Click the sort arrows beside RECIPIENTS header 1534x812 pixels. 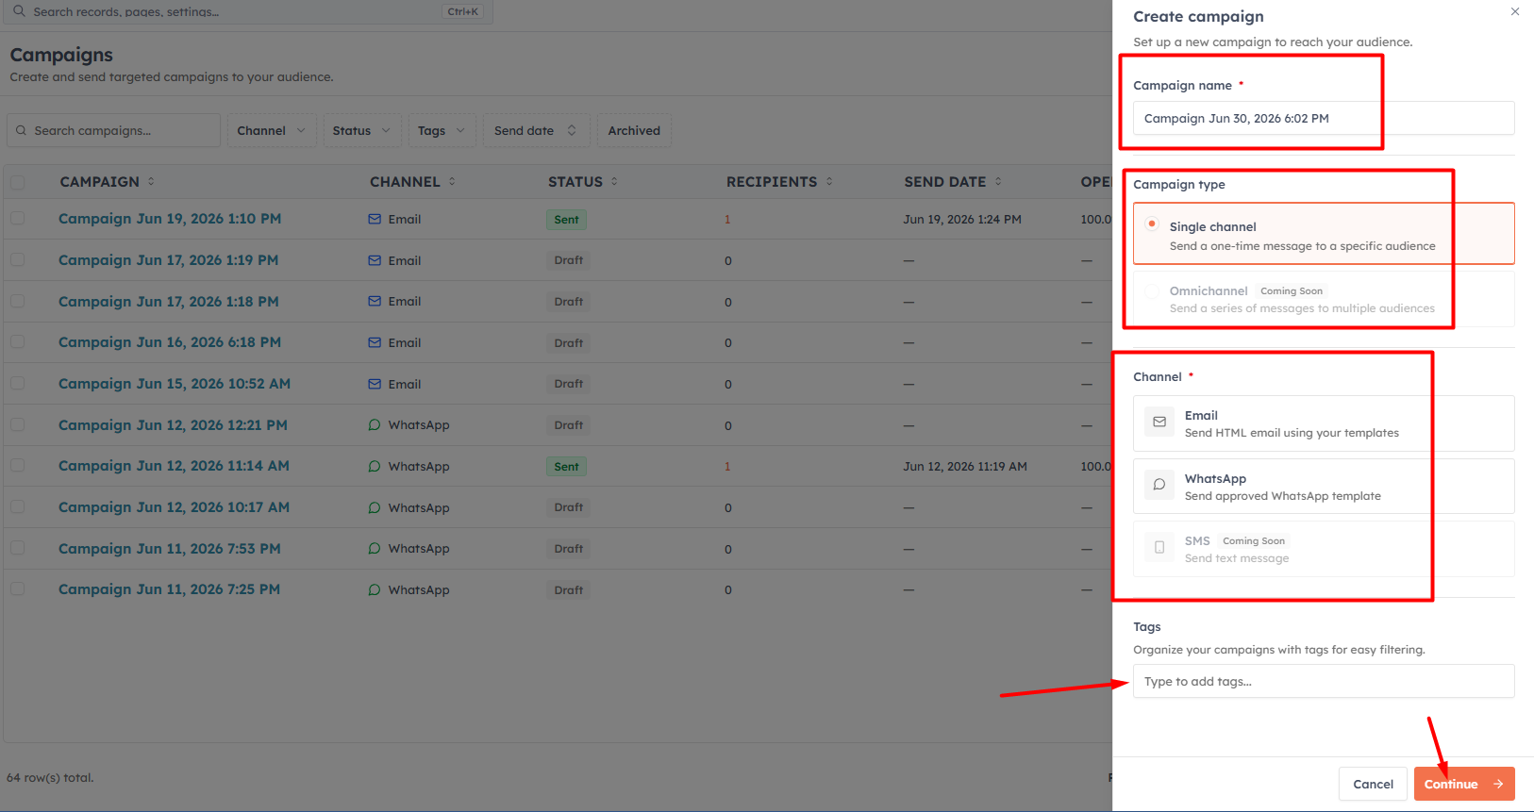point(829,181)
